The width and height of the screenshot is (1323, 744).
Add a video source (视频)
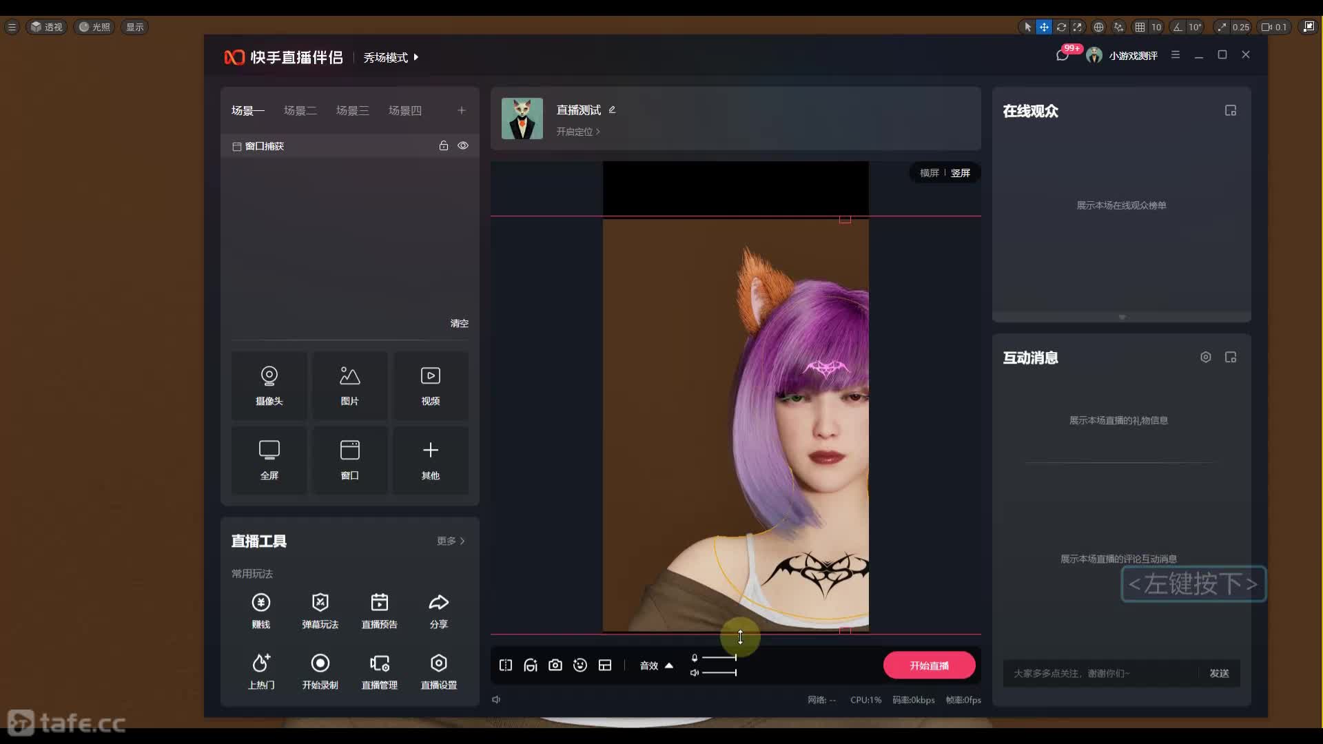(x=430, y=386)
